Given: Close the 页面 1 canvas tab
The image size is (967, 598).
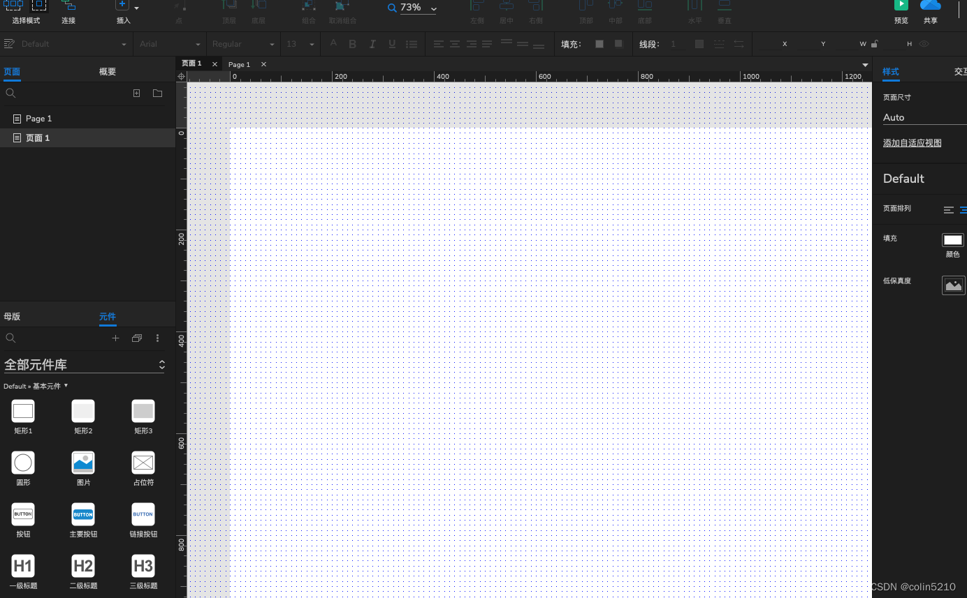Looking at the screenshot, I should (x=215, y=64).
